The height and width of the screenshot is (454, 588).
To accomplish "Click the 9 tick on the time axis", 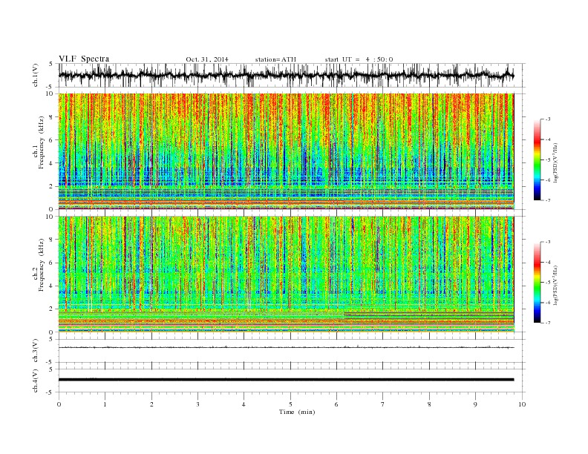I will click(x=475, y=404).
